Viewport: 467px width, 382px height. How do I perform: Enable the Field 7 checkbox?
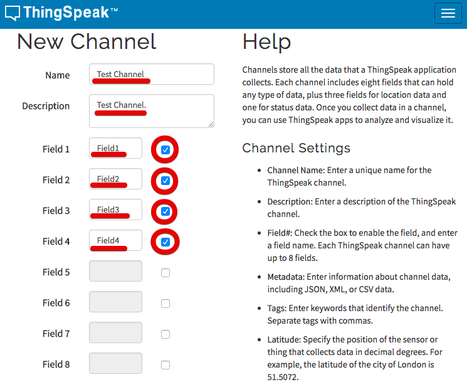165,334
